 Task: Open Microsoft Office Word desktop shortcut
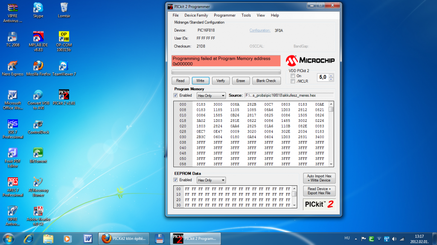click(x=12, y=100)
